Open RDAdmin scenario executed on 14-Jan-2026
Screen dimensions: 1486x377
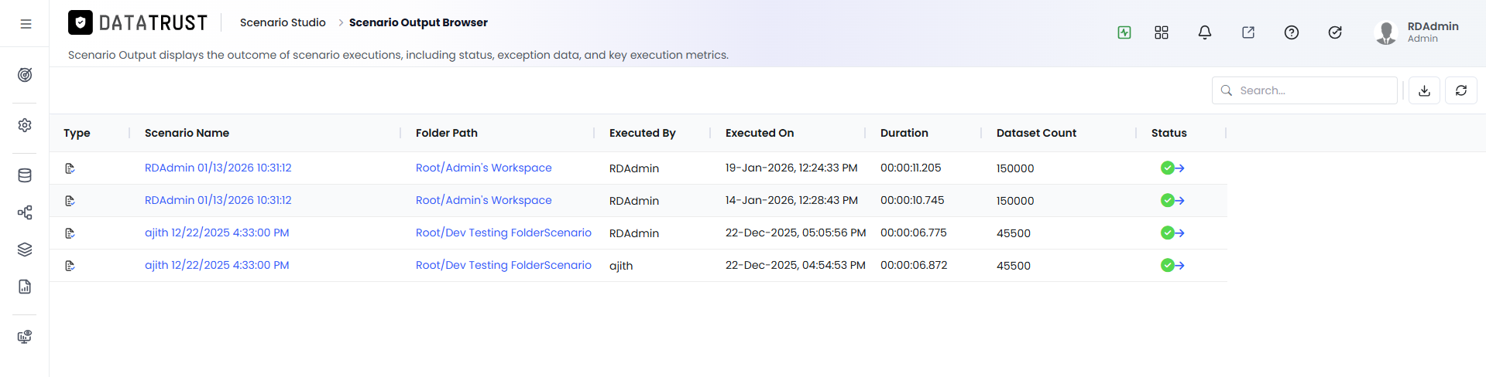[x=218, y=200]
